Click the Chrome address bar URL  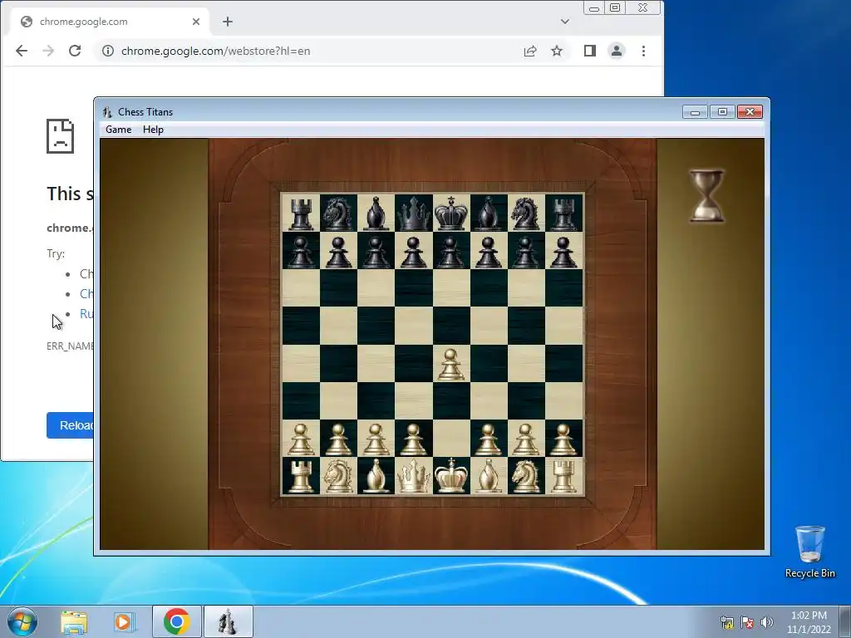click(x=215, y=51)
